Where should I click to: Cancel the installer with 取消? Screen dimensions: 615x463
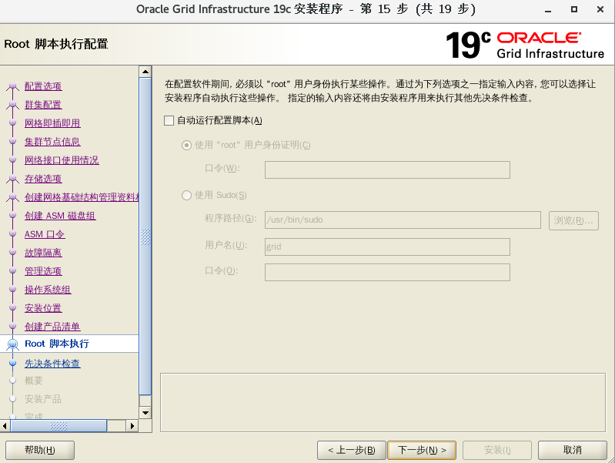point(572,450)
